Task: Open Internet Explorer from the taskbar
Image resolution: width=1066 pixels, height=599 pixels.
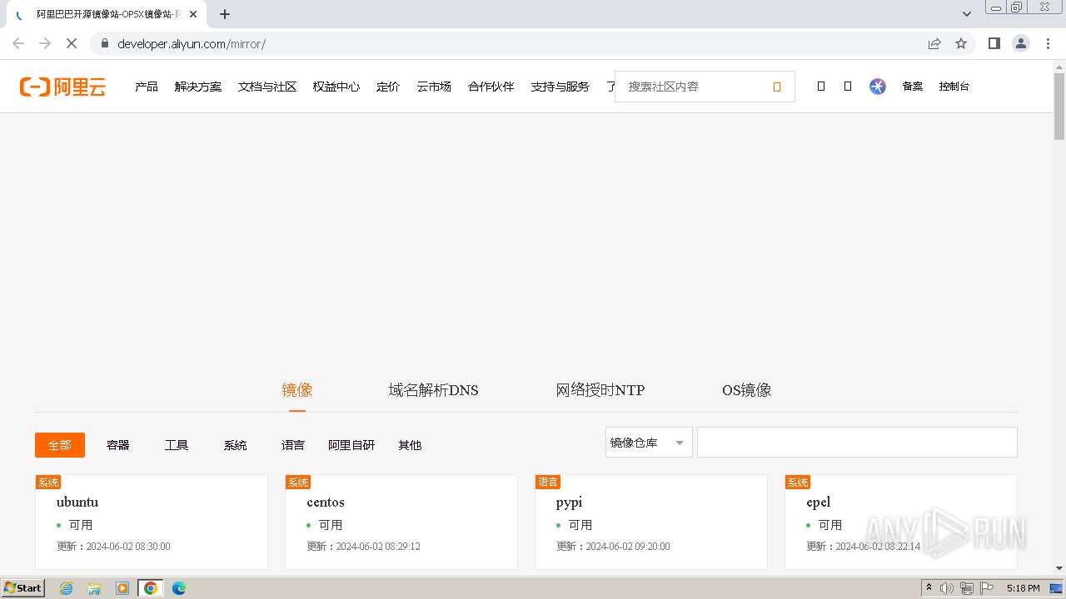Action: pos(67,588)
